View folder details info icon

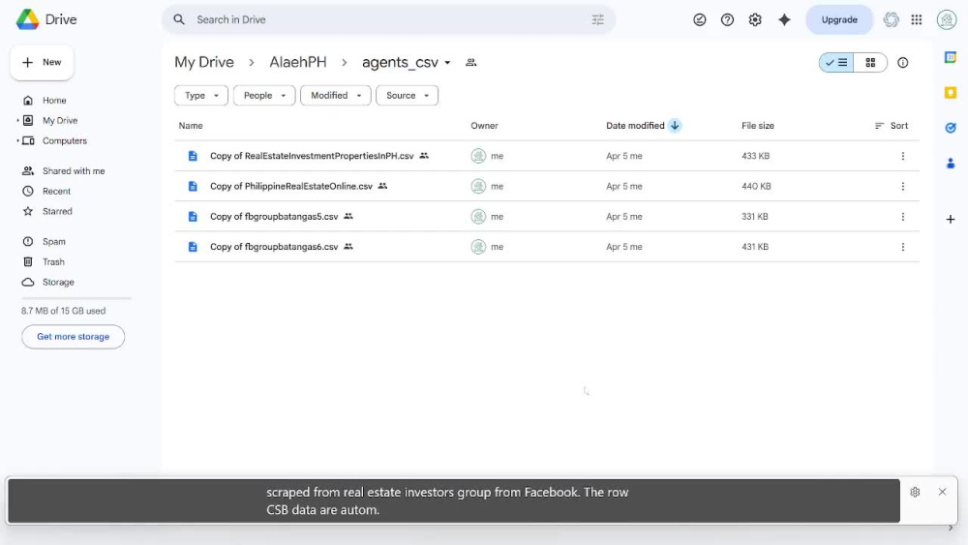(x=902, y=62)
